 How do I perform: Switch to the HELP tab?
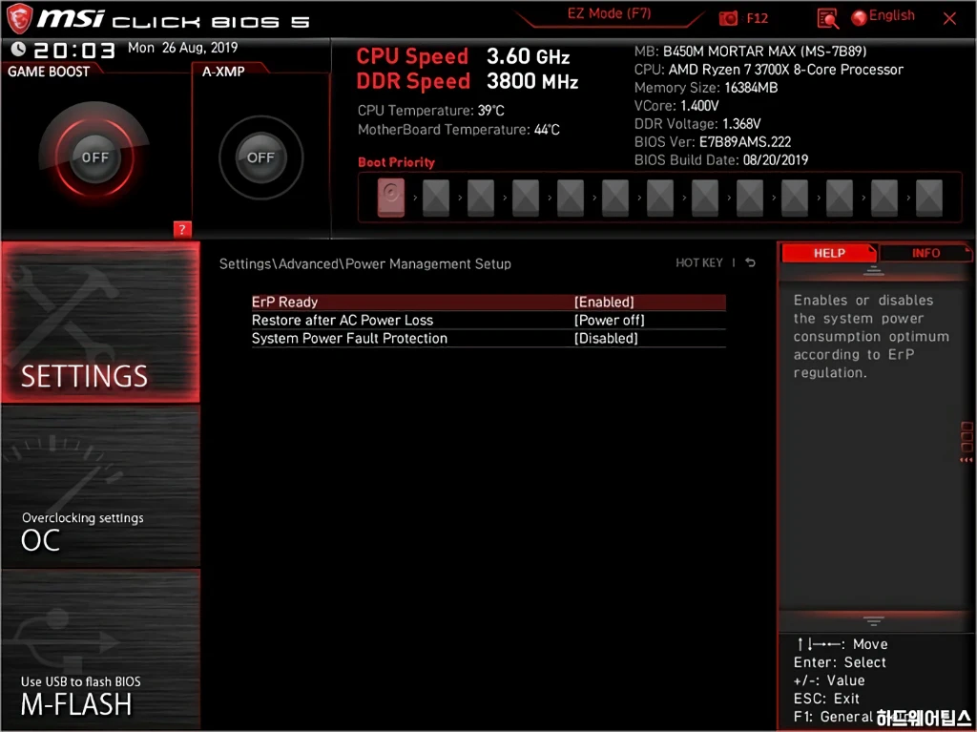point(829,253)
